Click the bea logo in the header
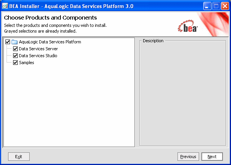231x165 pixels. click(x=188, y=26)
